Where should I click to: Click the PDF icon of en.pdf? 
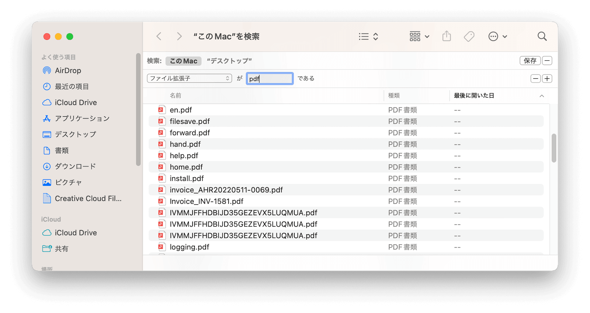click(162, 110)
